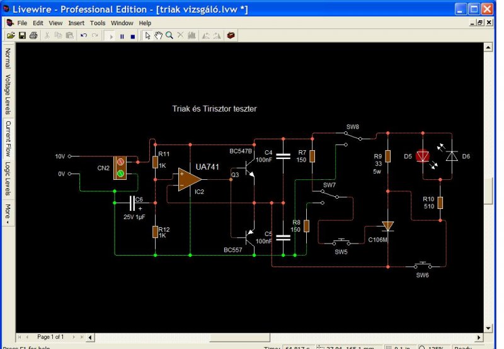Switch to the Normal display style tab
504x349 pixels.
pos(8,58)
